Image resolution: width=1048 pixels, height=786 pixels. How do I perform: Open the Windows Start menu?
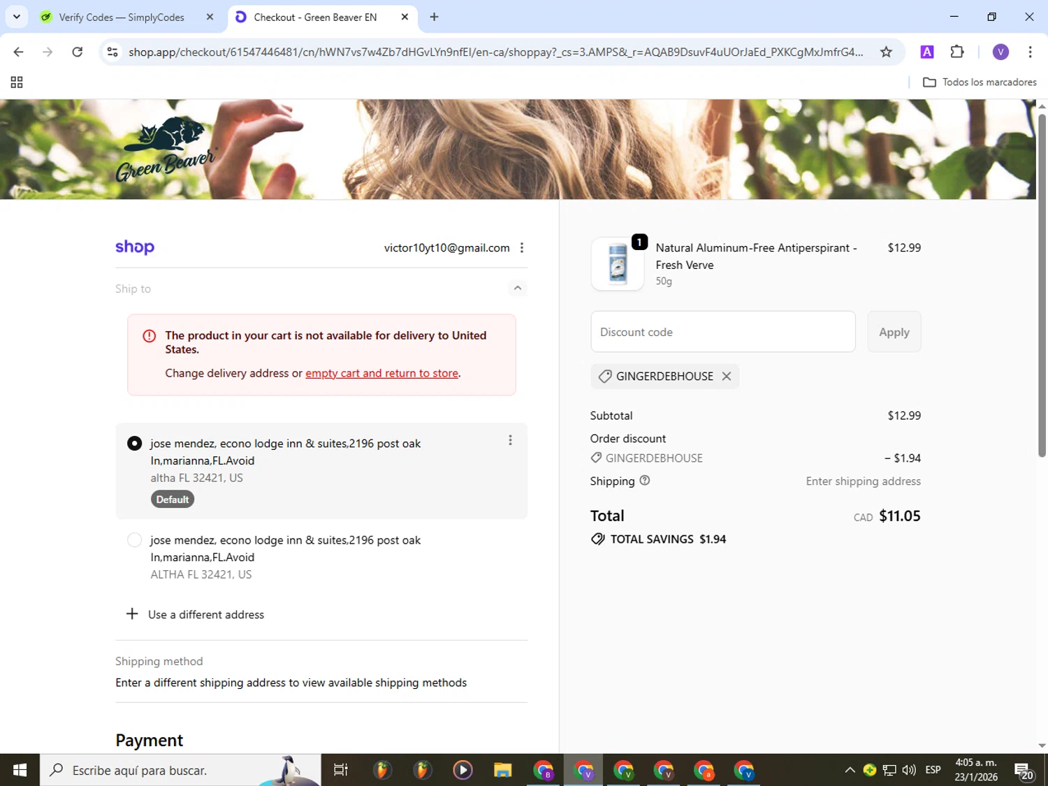20,770
